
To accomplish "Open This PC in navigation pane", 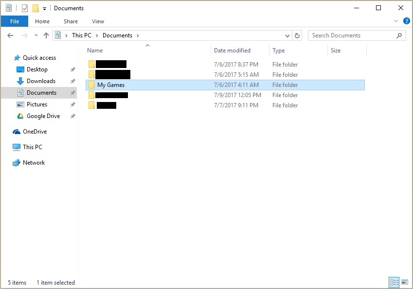I will pyautogui.click(x=33, y=147).
